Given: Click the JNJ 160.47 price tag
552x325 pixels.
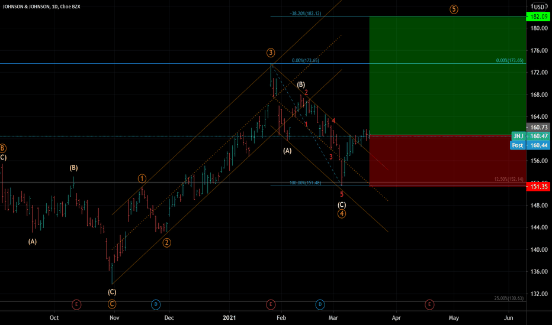Looking at the screenshot, I should 531,136.
